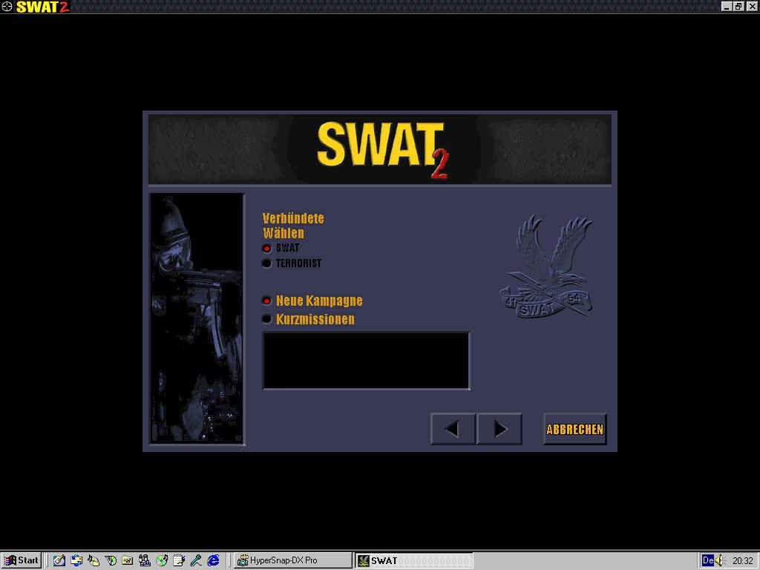
Task: Click the SWAT 2 icon in the title bar
Action: (x=7, y=7)
